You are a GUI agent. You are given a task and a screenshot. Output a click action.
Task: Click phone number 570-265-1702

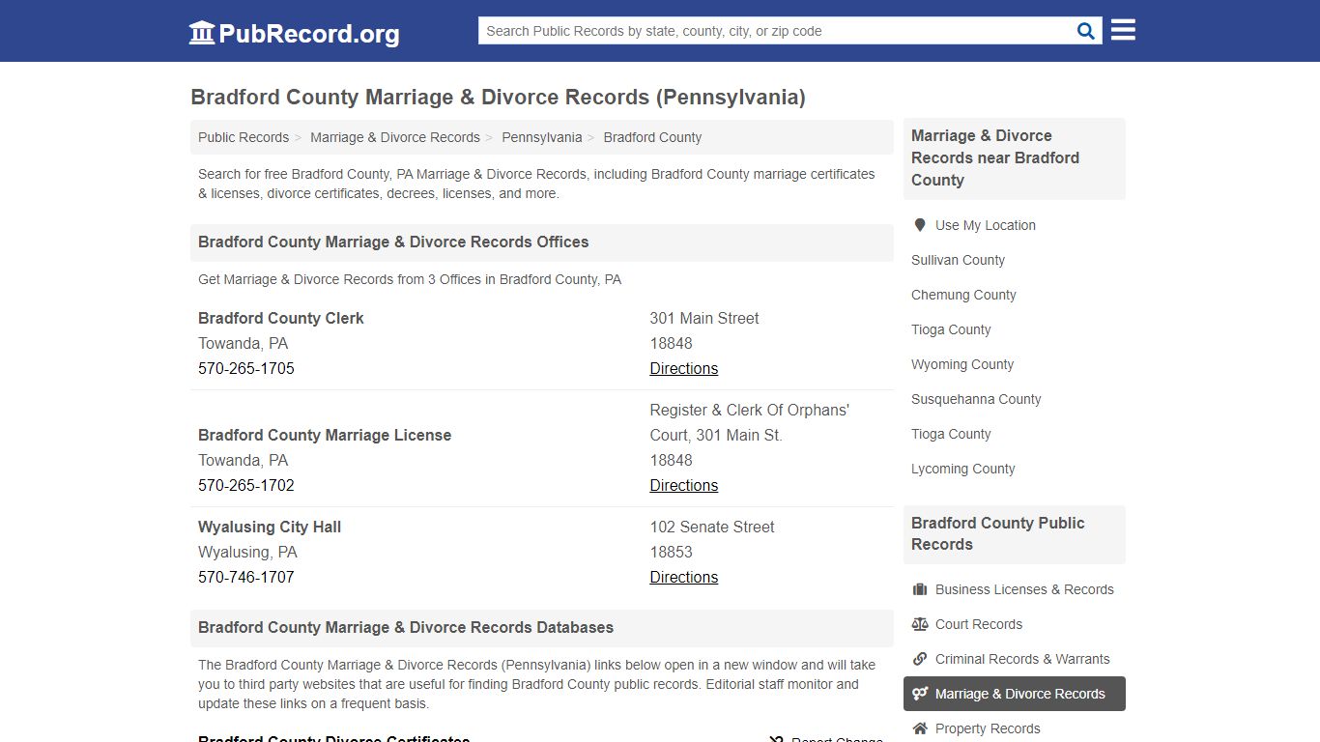(246, 485)
